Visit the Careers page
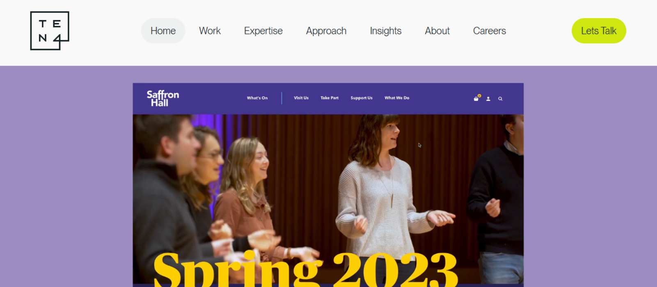This screenshot has width=657, height=287. tap(490, 31)
